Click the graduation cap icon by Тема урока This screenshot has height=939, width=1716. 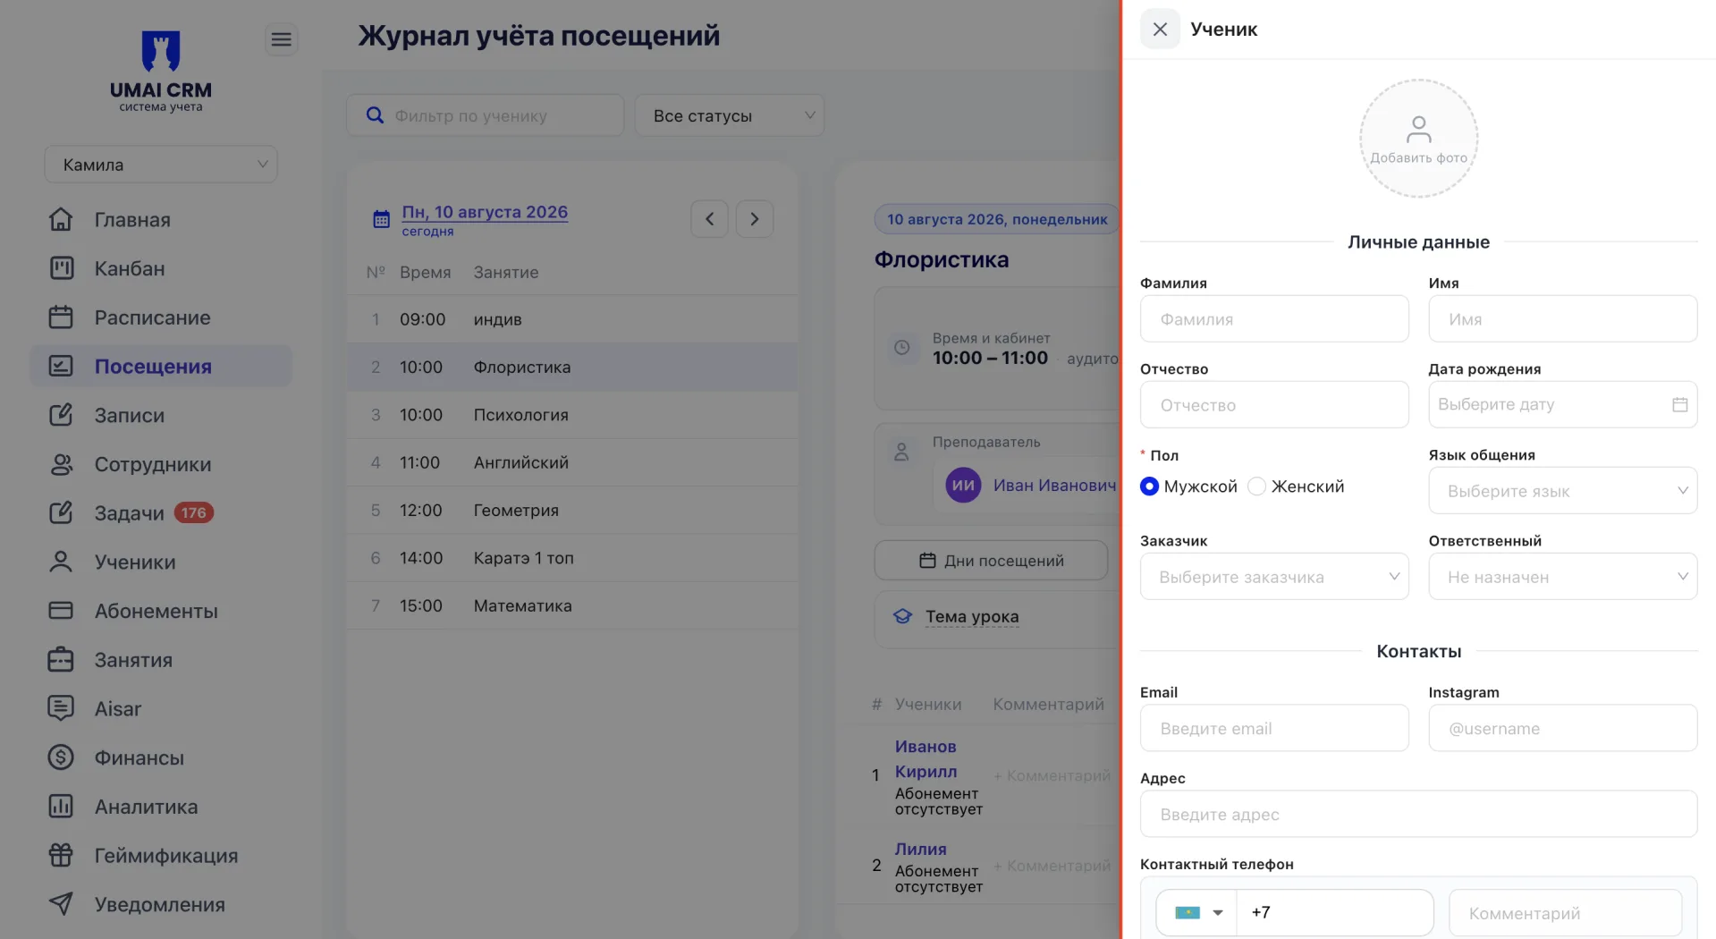pyautogui.click(x=902, y=616)
